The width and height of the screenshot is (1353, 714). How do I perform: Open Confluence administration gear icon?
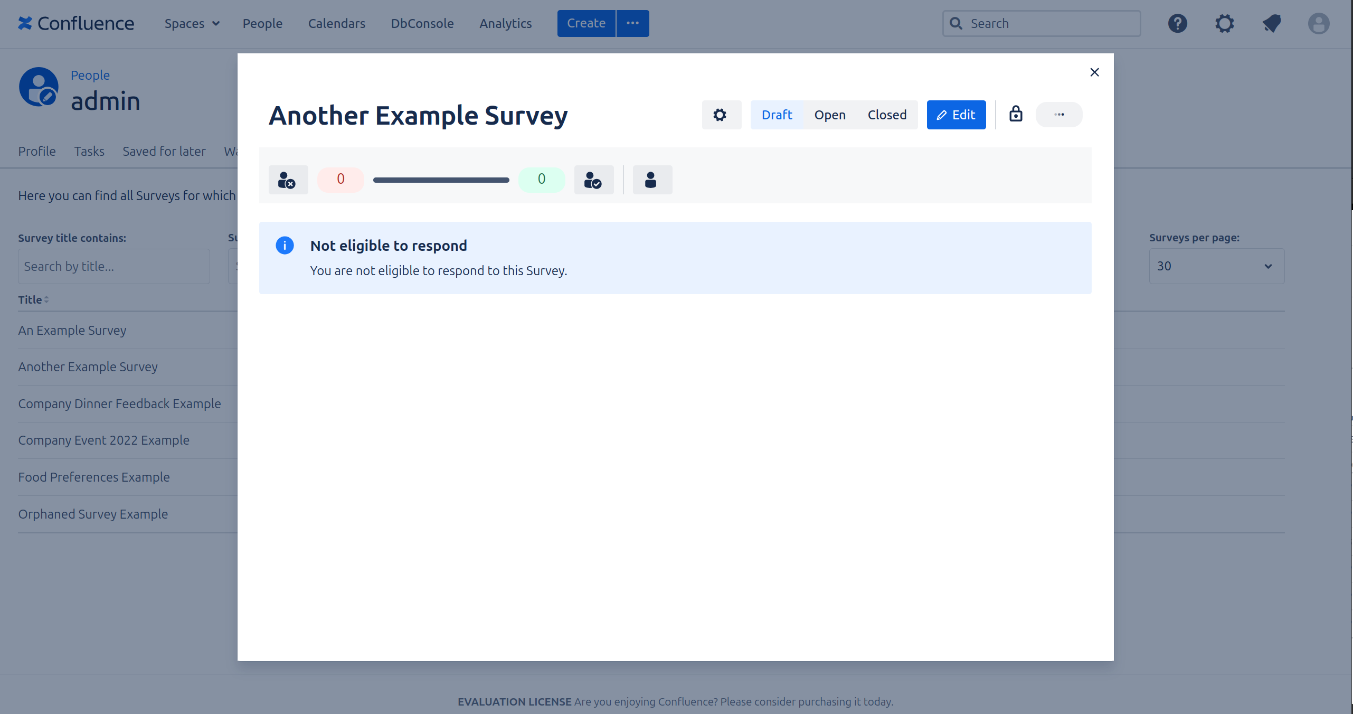pos(1224,24)
